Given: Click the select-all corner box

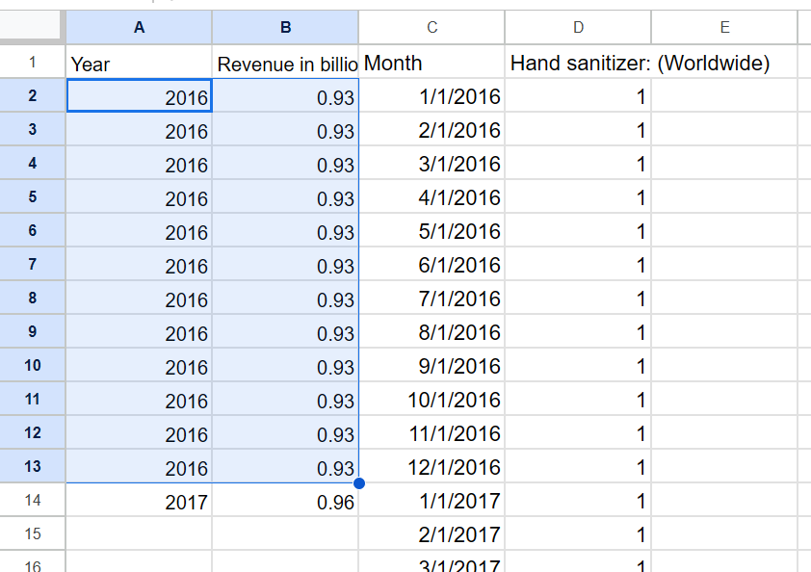Looking at the screenshot, I should (x=30, y=25).
